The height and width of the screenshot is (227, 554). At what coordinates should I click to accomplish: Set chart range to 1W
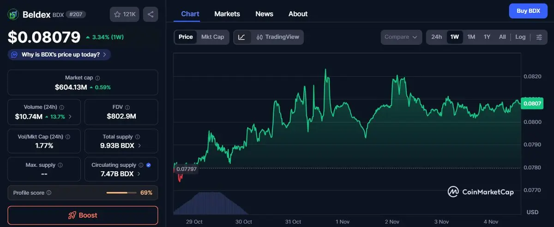point(455,37)
